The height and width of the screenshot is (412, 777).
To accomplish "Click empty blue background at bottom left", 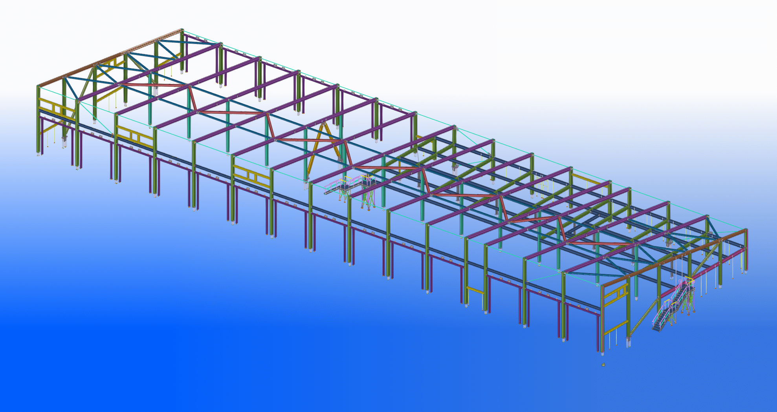I will pyautogui.click(x=79, y=353).
